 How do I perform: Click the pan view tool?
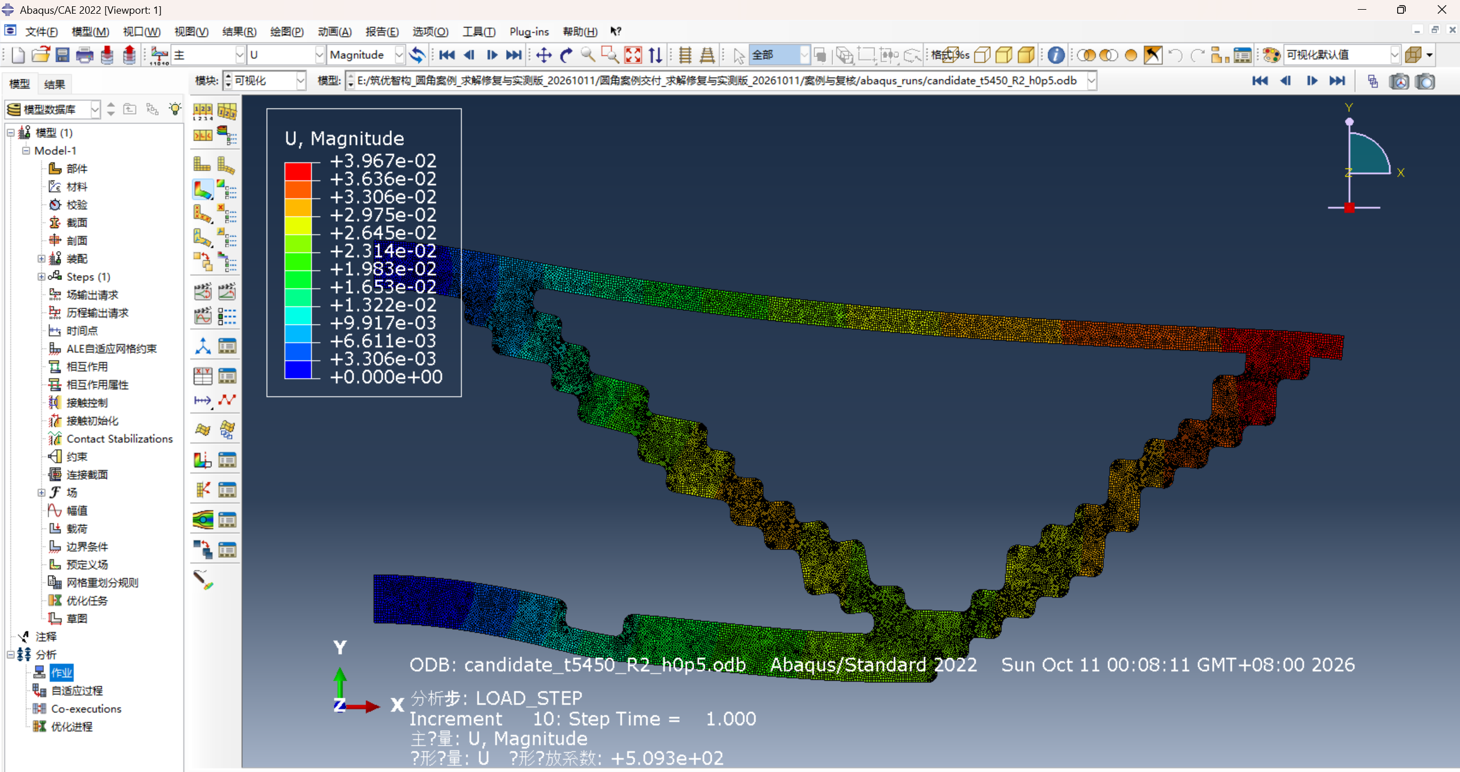pos(544,55)
